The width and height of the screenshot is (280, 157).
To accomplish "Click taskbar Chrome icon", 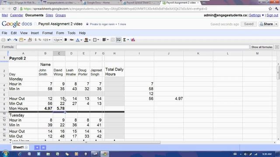I will [105, 154].
